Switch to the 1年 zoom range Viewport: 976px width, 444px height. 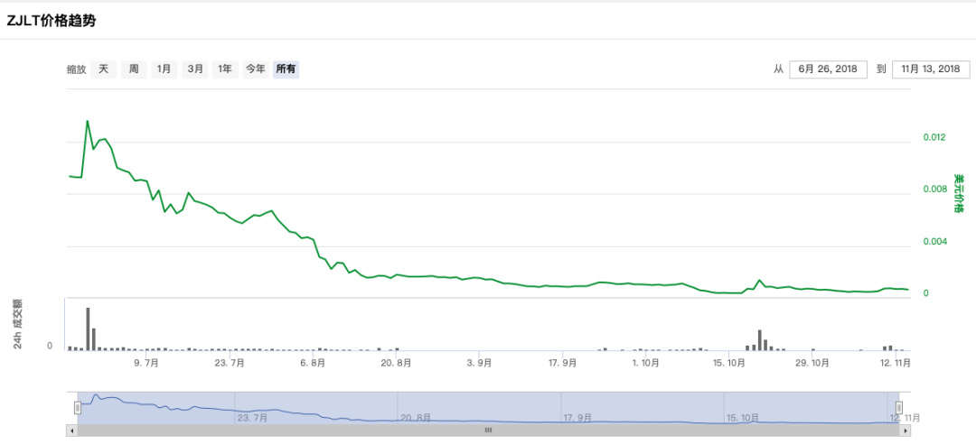[225, 69]
